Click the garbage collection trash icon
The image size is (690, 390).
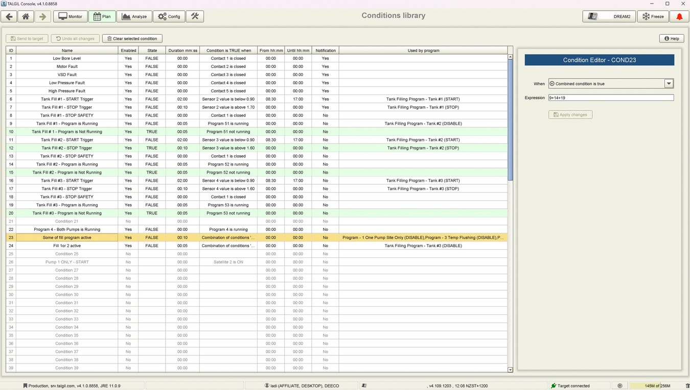pyautogui.click(x=687, y=386)
